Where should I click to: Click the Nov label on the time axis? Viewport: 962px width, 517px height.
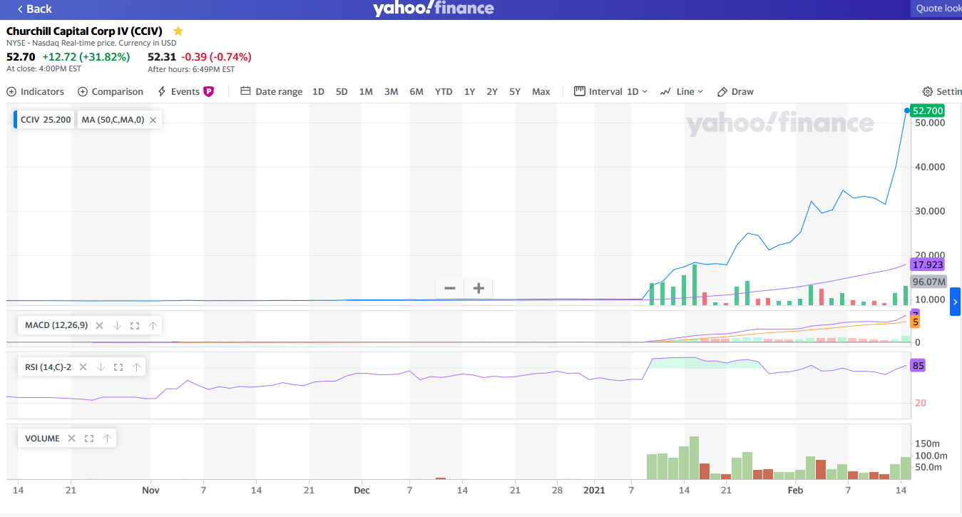click(150, 491)
